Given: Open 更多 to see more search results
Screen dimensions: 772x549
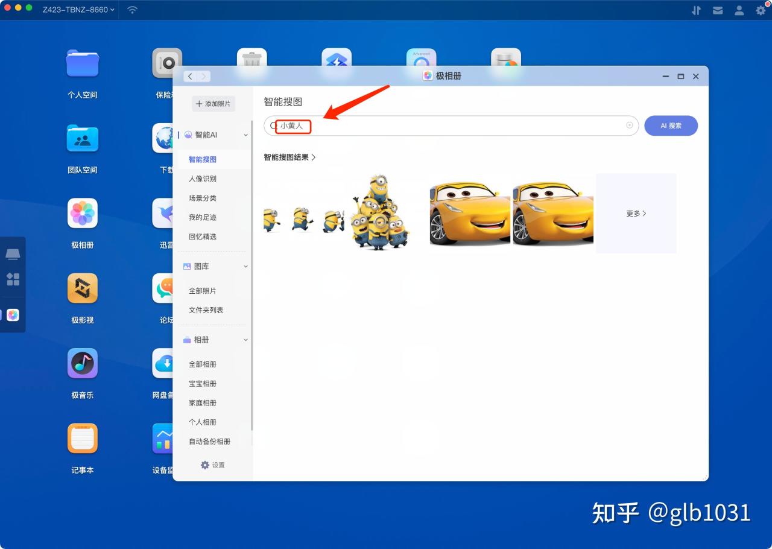Looking at the screenshot, I should (x=636, y=213).
